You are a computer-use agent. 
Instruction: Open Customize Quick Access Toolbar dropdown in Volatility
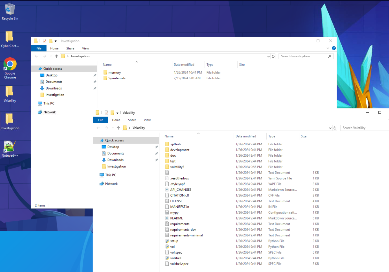(118, 113)
